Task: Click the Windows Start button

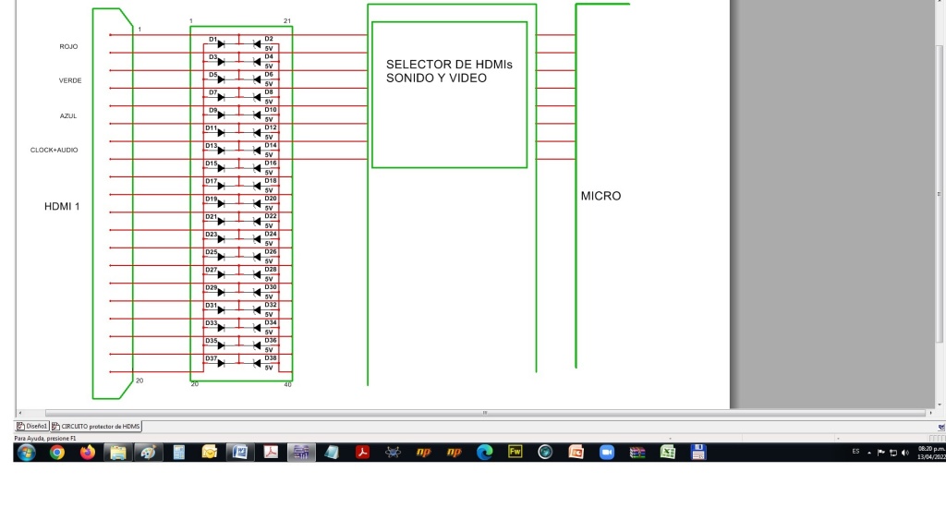Action: point(26,453)
